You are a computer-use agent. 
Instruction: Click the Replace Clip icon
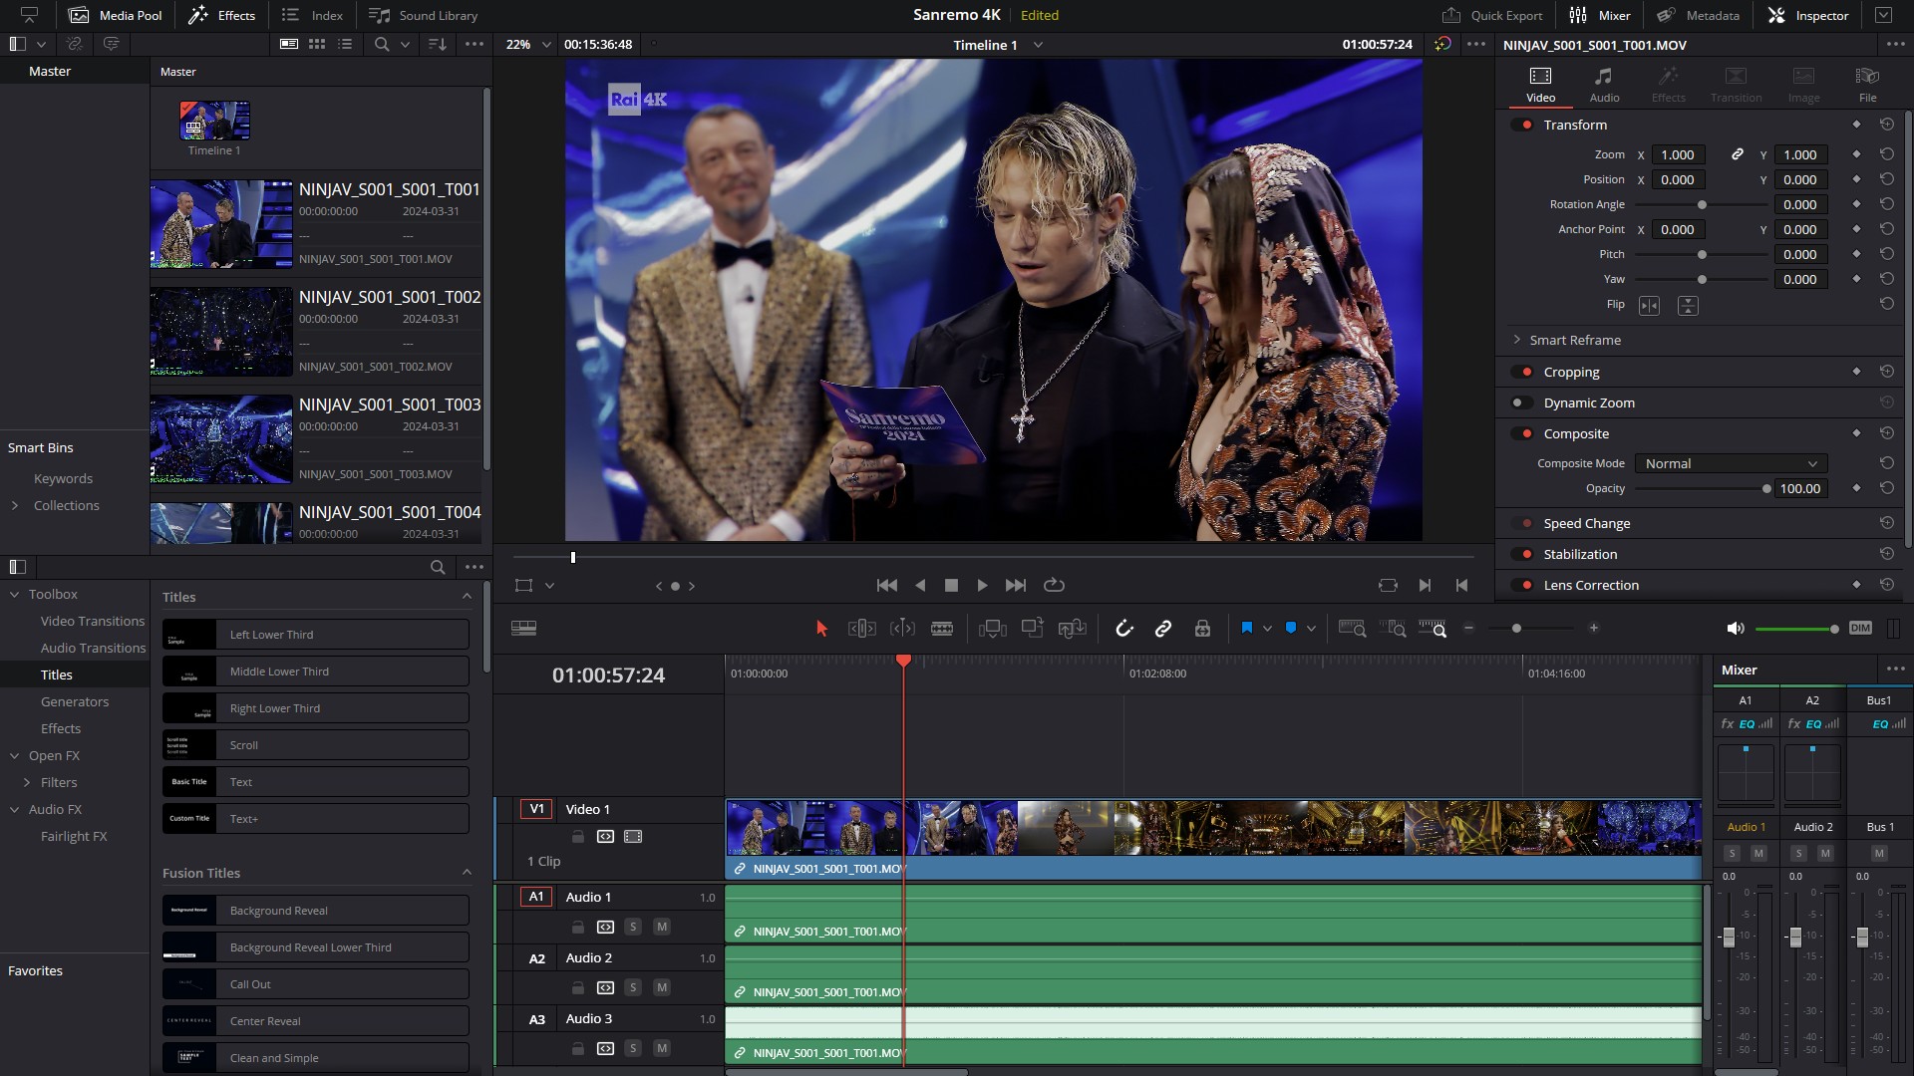point(1073,629)
